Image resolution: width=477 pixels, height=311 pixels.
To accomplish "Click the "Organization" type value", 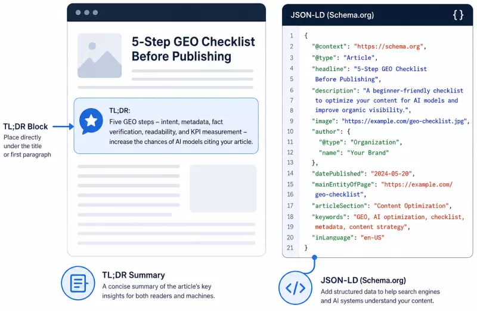I will (374, 142).
